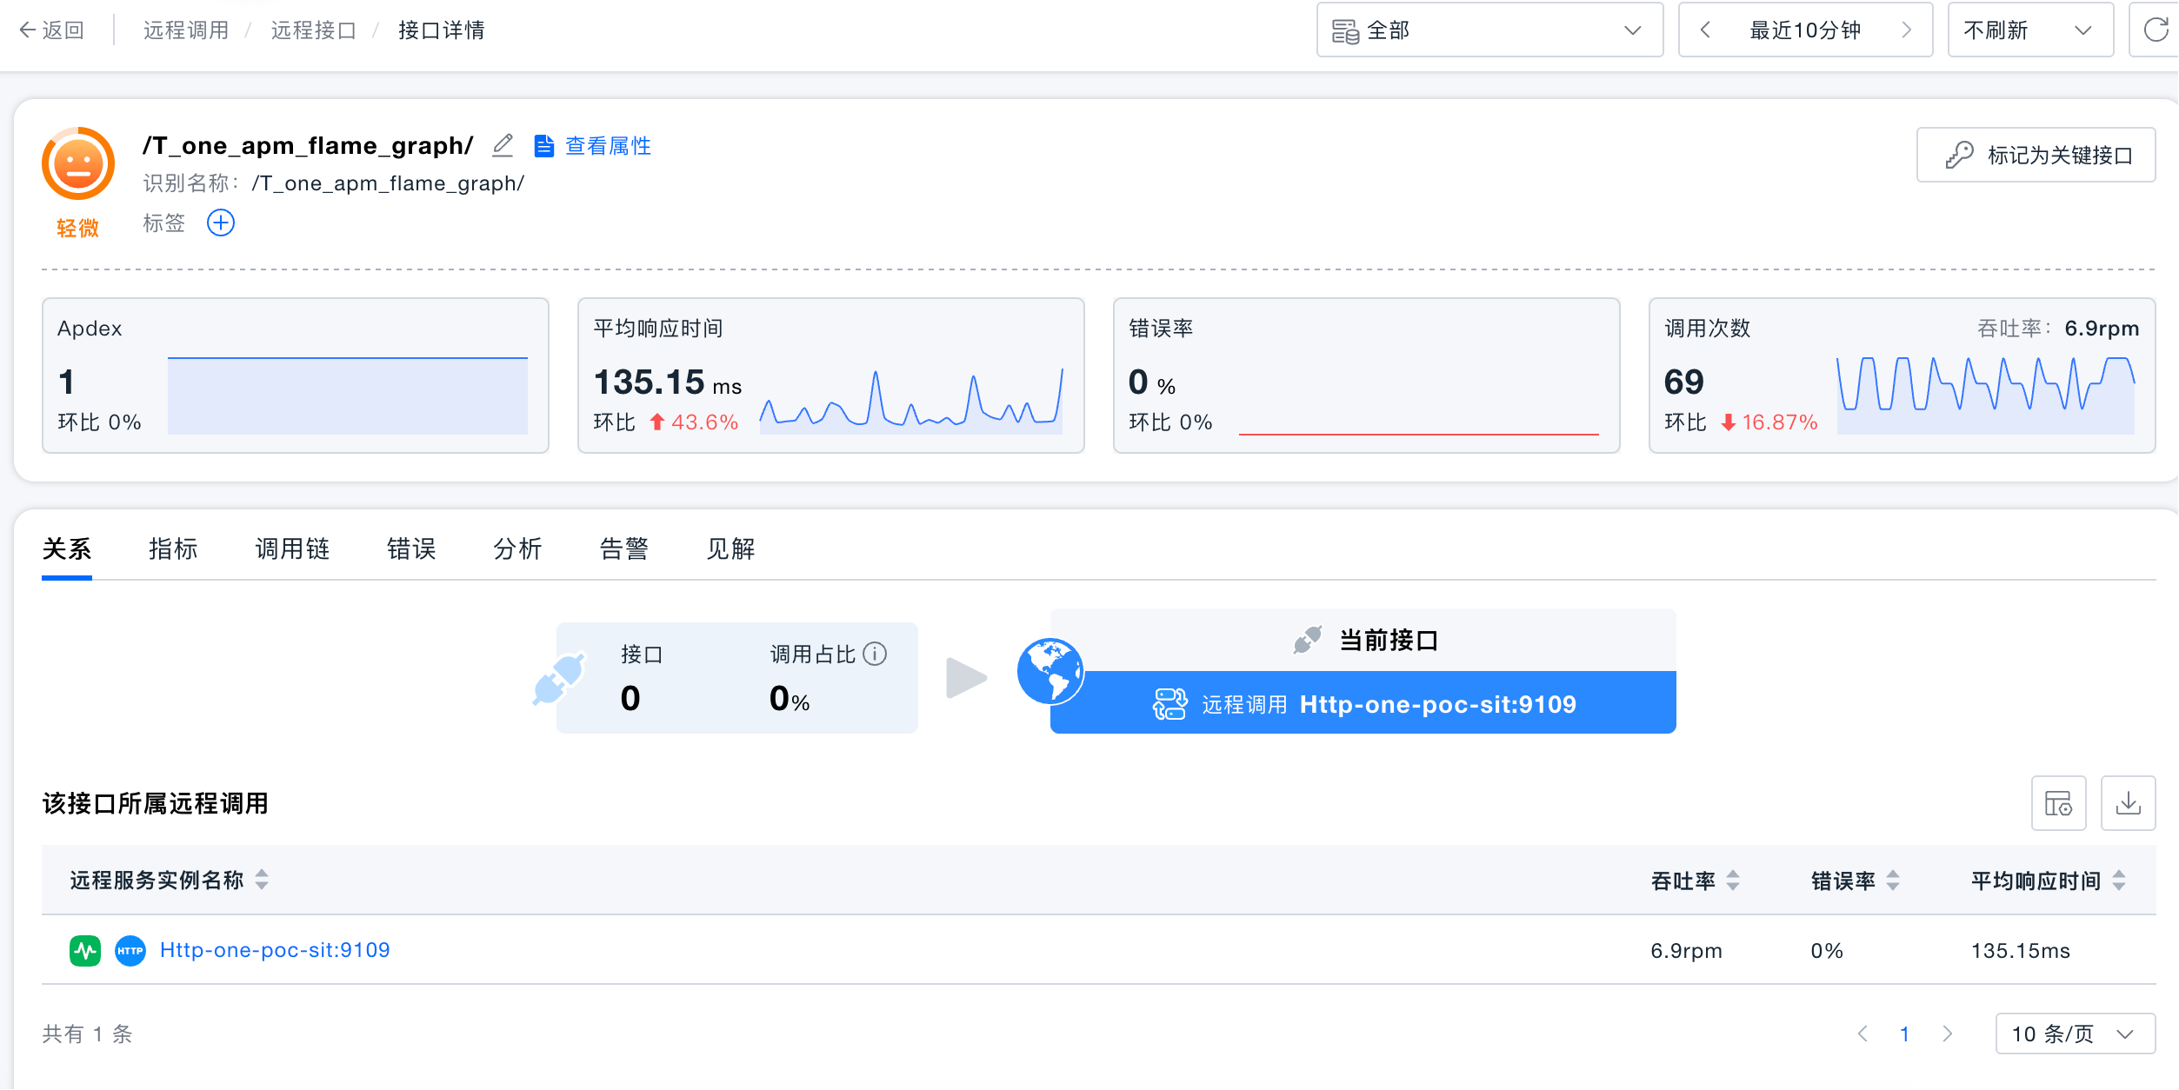2179x1090 pixels.
Task: Click the 接口 0 count card
Action: (737, 678)
